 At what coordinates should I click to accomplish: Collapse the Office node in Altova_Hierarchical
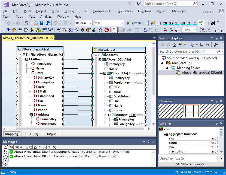click(29, 73)
